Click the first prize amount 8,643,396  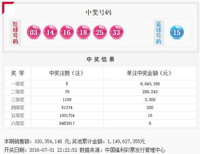150,84
